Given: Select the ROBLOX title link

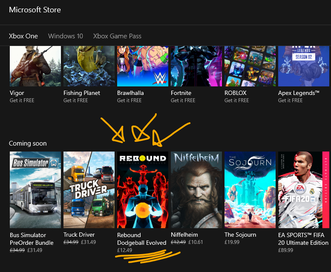Looking at the screenshot, I should tap(236, 93).
